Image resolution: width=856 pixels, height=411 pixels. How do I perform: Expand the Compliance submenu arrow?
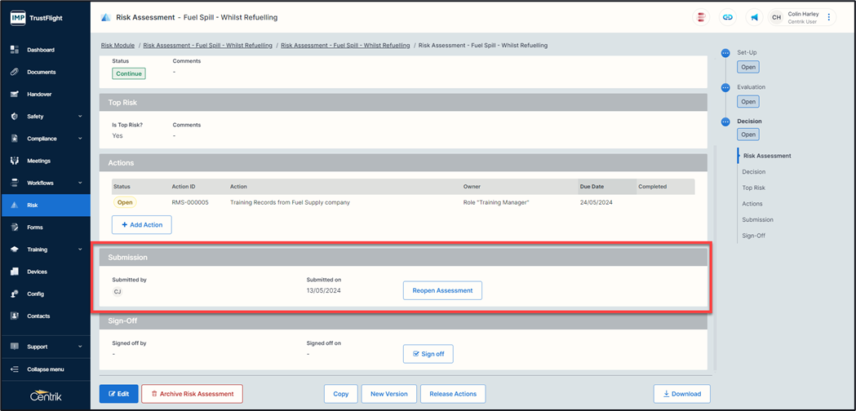80,139
